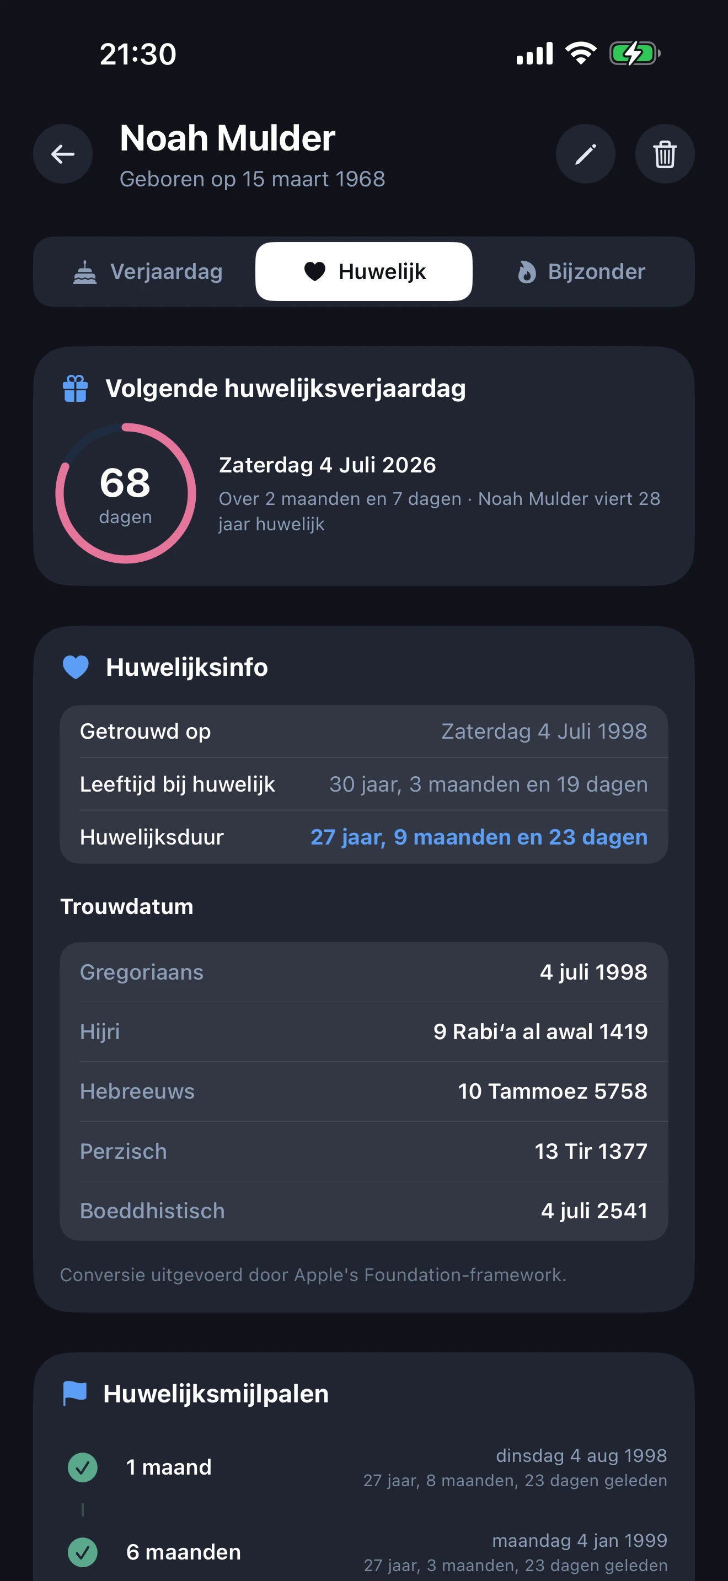
Task: Click the flag icon beside Huwelijksmijlpalen
Action: tap(75, 1393)
